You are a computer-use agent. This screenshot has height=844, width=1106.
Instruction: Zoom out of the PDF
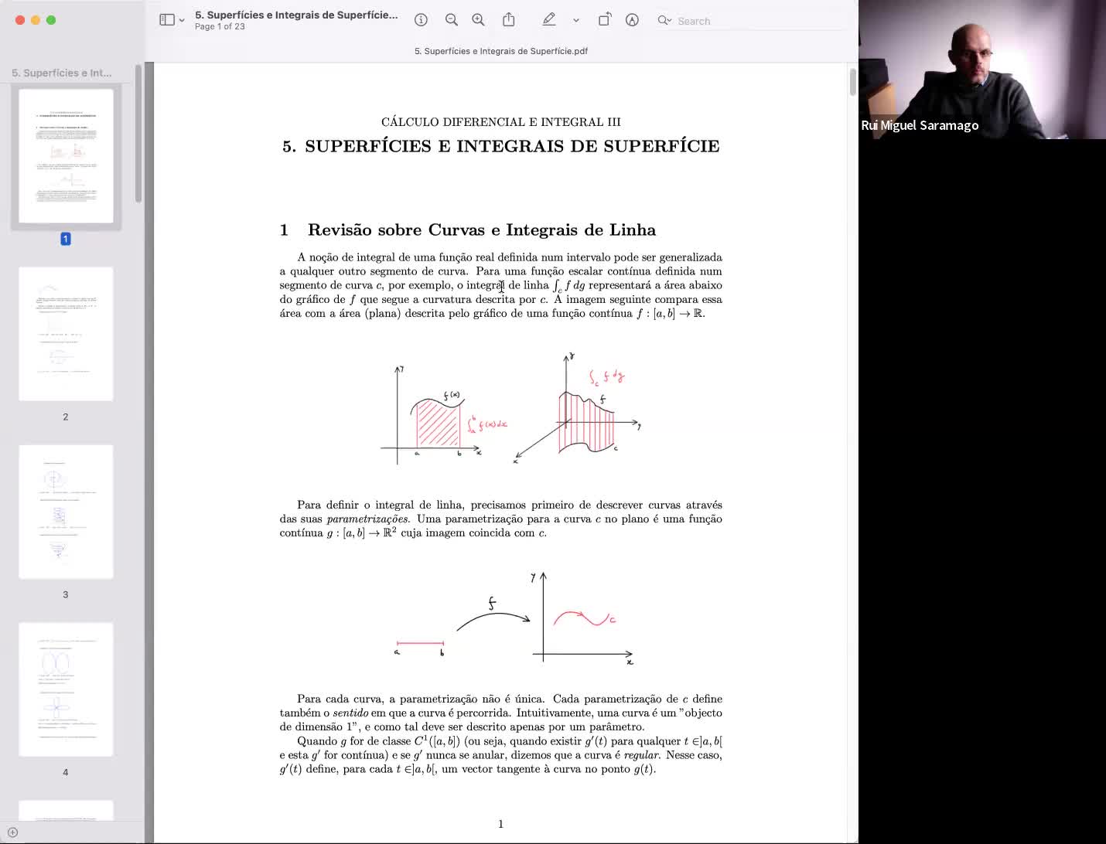452,20
